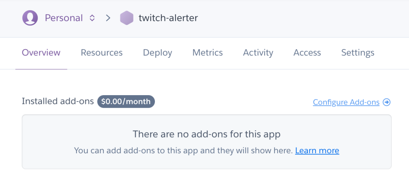
Task: Click the hexagon app icon for twitch-alerter
Action: [x=127, y=18]
